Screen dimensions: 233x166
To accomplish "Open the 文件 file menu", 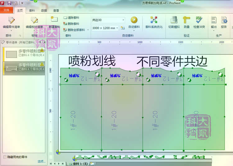I will click(7, 10).
